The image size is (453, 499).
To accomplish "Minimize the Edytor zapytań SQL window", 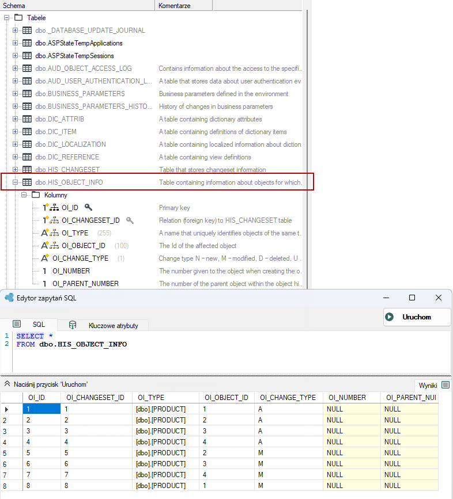I will coord(386,298).
